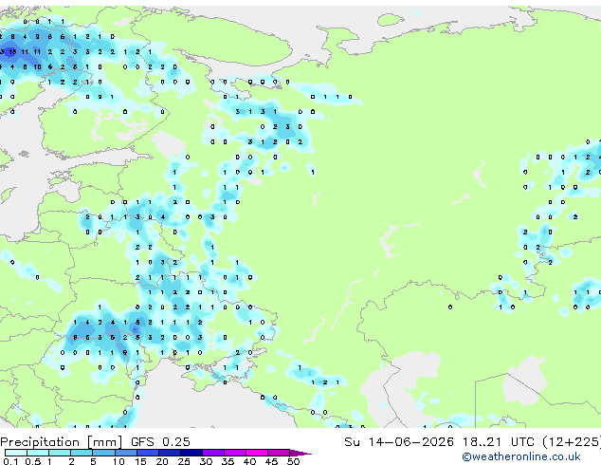Screen dimensions: 601x465
Task: Click the 20–25 mm legend color segment
Action: coord(170,453)
